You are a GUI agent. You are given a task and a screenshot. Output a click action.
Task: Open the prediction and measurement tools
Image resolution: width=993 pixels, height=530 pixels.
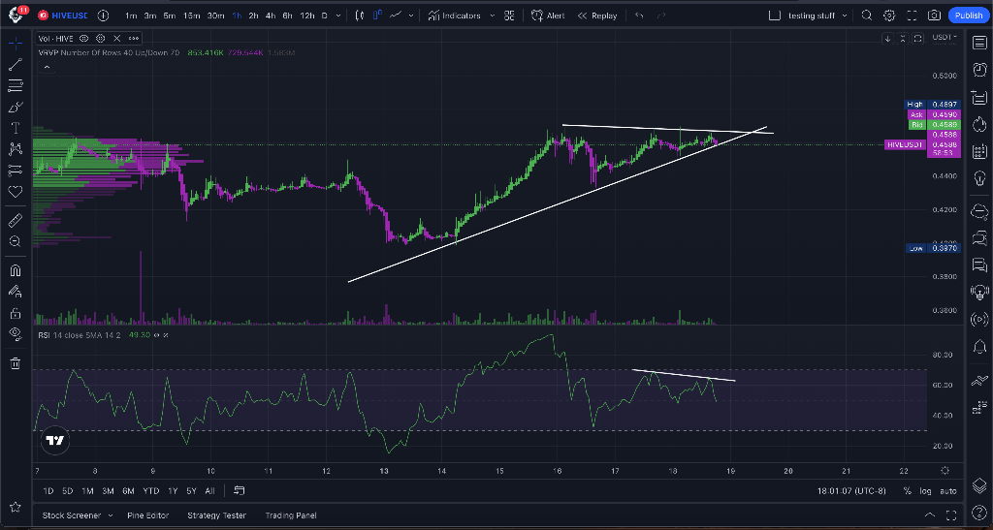point(16,171)
